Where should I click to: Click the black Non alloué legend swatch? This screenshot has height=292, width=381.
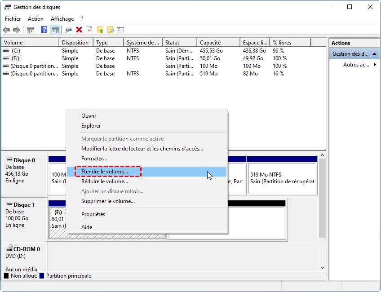6,276
